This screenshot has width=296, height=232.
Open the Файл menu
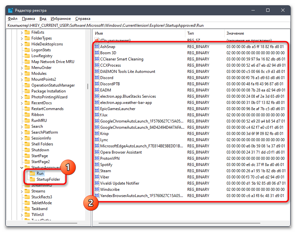click(x=13, y=19)
